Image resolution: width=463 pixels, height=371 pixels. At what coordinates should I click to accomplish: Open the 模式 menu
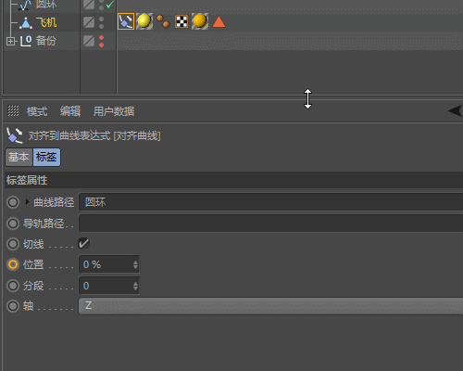pos(37,111)
